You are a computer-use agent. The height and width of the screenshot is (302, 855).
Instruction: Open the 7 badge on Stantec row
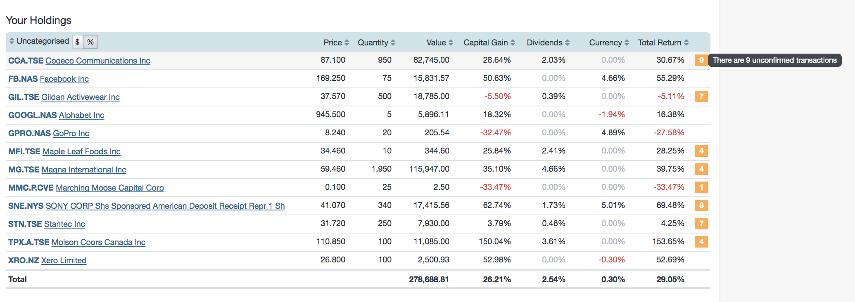[701, 224]
